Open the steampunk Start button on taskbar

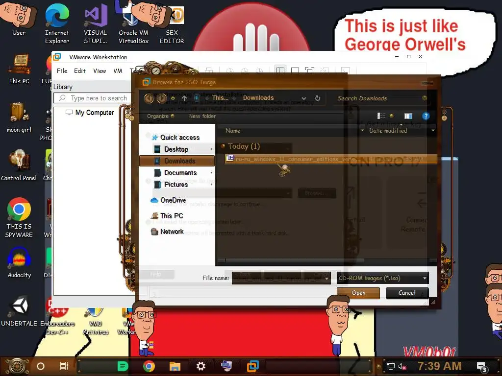point(18,366)
